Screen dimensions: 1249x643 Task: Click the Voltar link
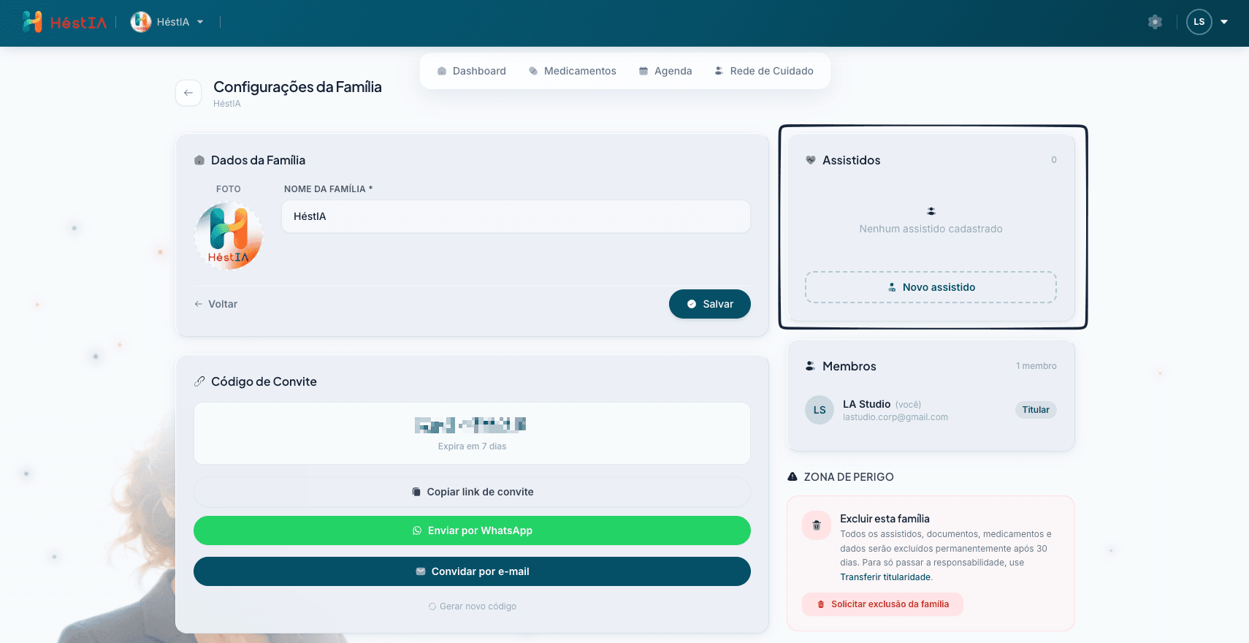click(216, 304)
